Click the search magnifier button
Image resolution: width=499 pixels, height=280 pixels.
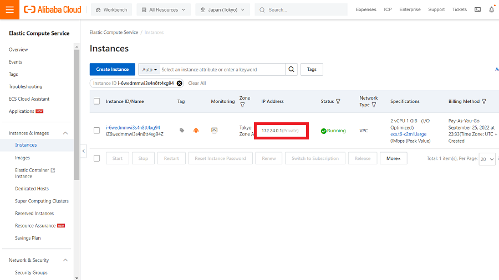tap(292, 69)
